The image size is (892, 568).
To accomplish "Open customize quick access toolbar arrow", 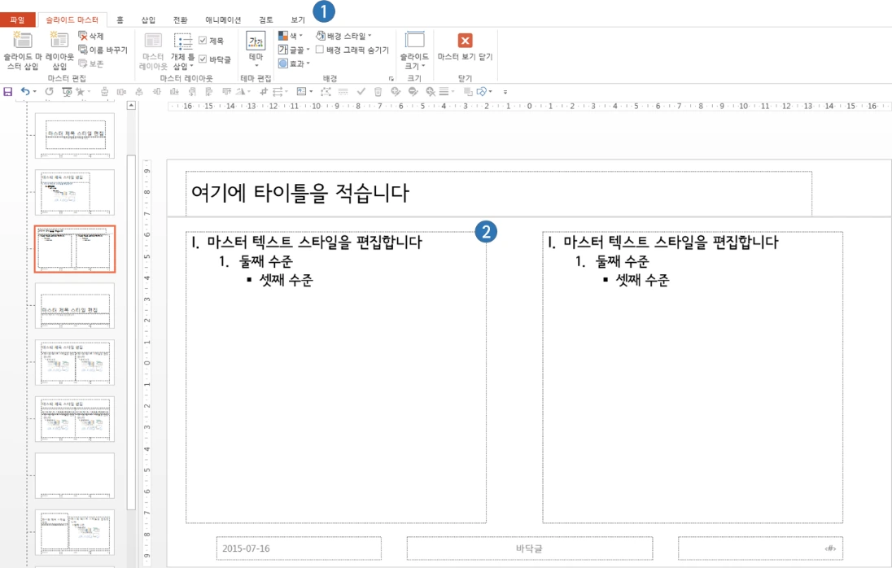I will (x=505, y=91).
